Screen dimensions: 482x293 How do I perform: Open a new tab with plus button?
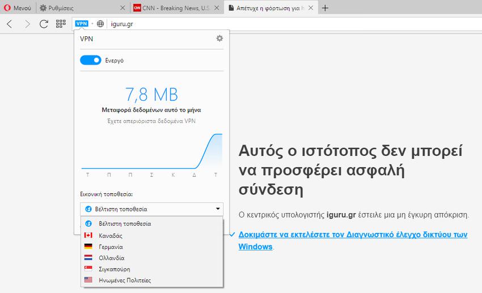coord(325,8)
